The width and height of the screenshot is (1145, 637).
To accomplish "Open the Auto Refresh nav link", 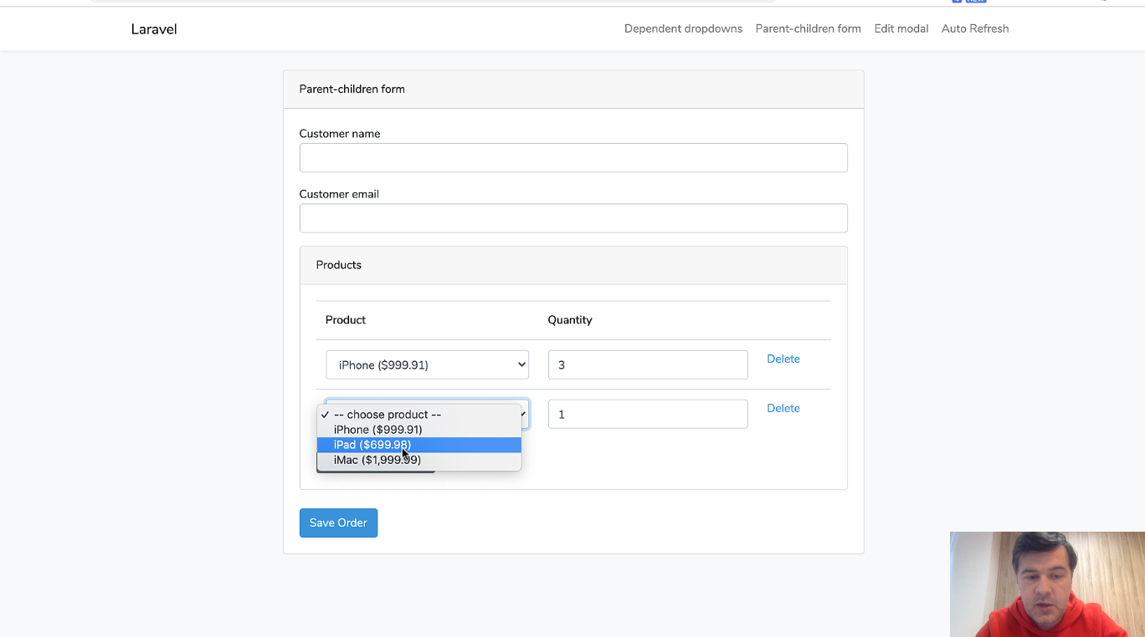I will (975, 28).
